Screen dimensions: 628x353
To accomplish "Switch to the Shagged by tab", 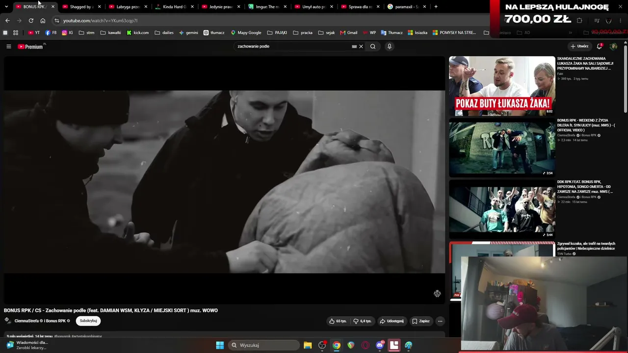I will 81,7.
